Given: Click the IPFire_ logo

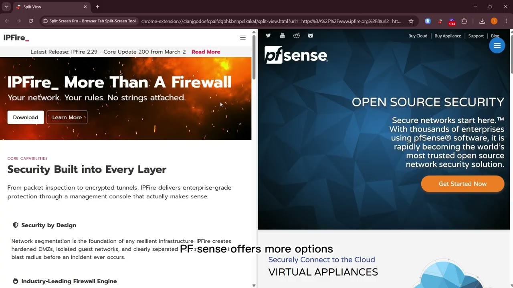Looking at the screenshot, I should [16, 38].
